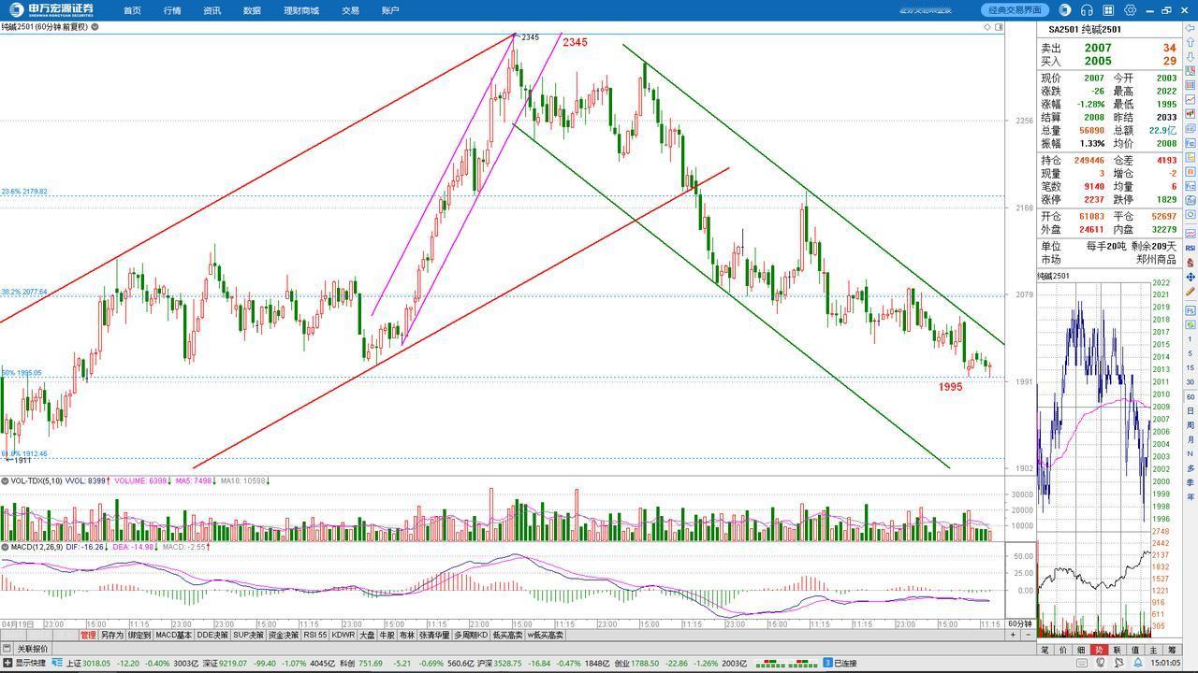Select the KDWR indicator tab
This screenshot has height=673, width=1198.
coord(343,635)
